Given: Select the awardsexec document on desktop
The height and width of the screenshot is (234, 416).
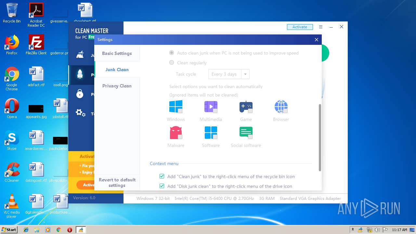Looking at the screenshot, I should tap(36, 140).
